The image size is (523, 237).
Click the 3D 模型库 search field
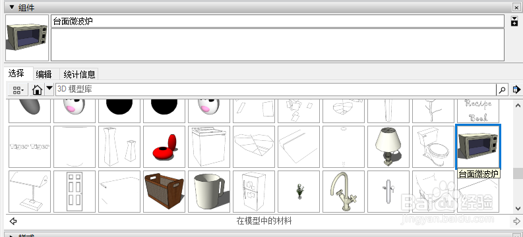[276, 90]
